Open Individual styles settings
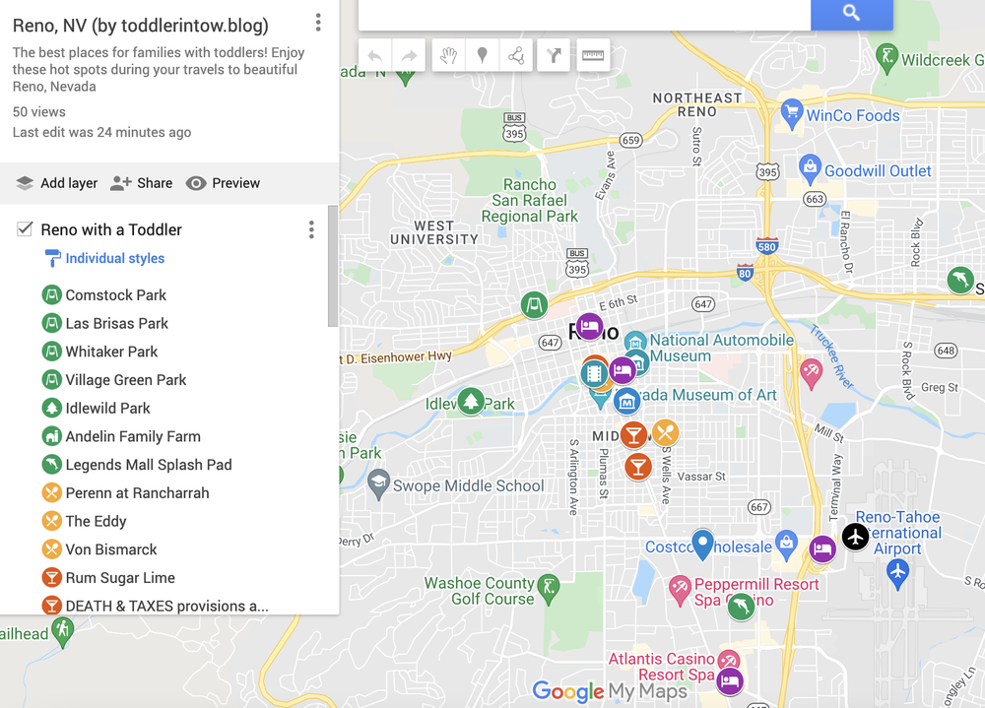This screenshot has width=985, height=708. coord(105,258)
